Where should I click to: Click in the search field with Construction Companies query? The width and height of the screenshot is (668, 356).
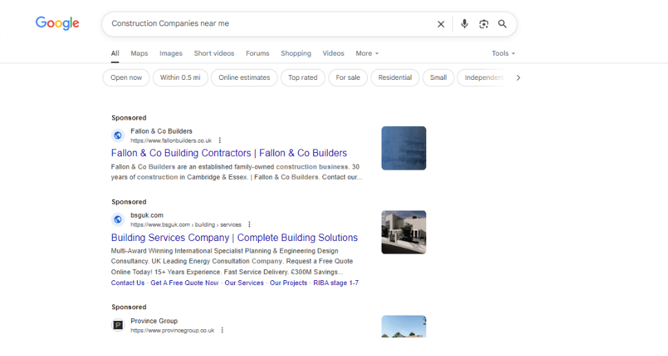pyautogui.click(x=271, y=24)
